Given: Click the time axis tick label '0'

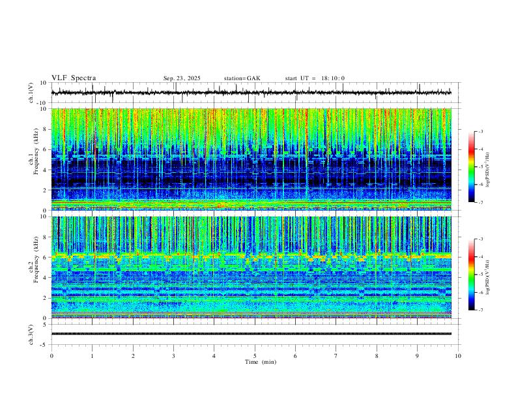Looking at the screenshot, I should (x=51, y=356).
